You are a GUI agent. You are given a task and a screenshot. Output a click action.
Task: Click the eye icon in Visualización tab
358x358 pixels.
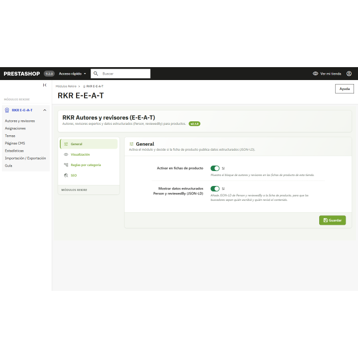(x=66, y=155)
